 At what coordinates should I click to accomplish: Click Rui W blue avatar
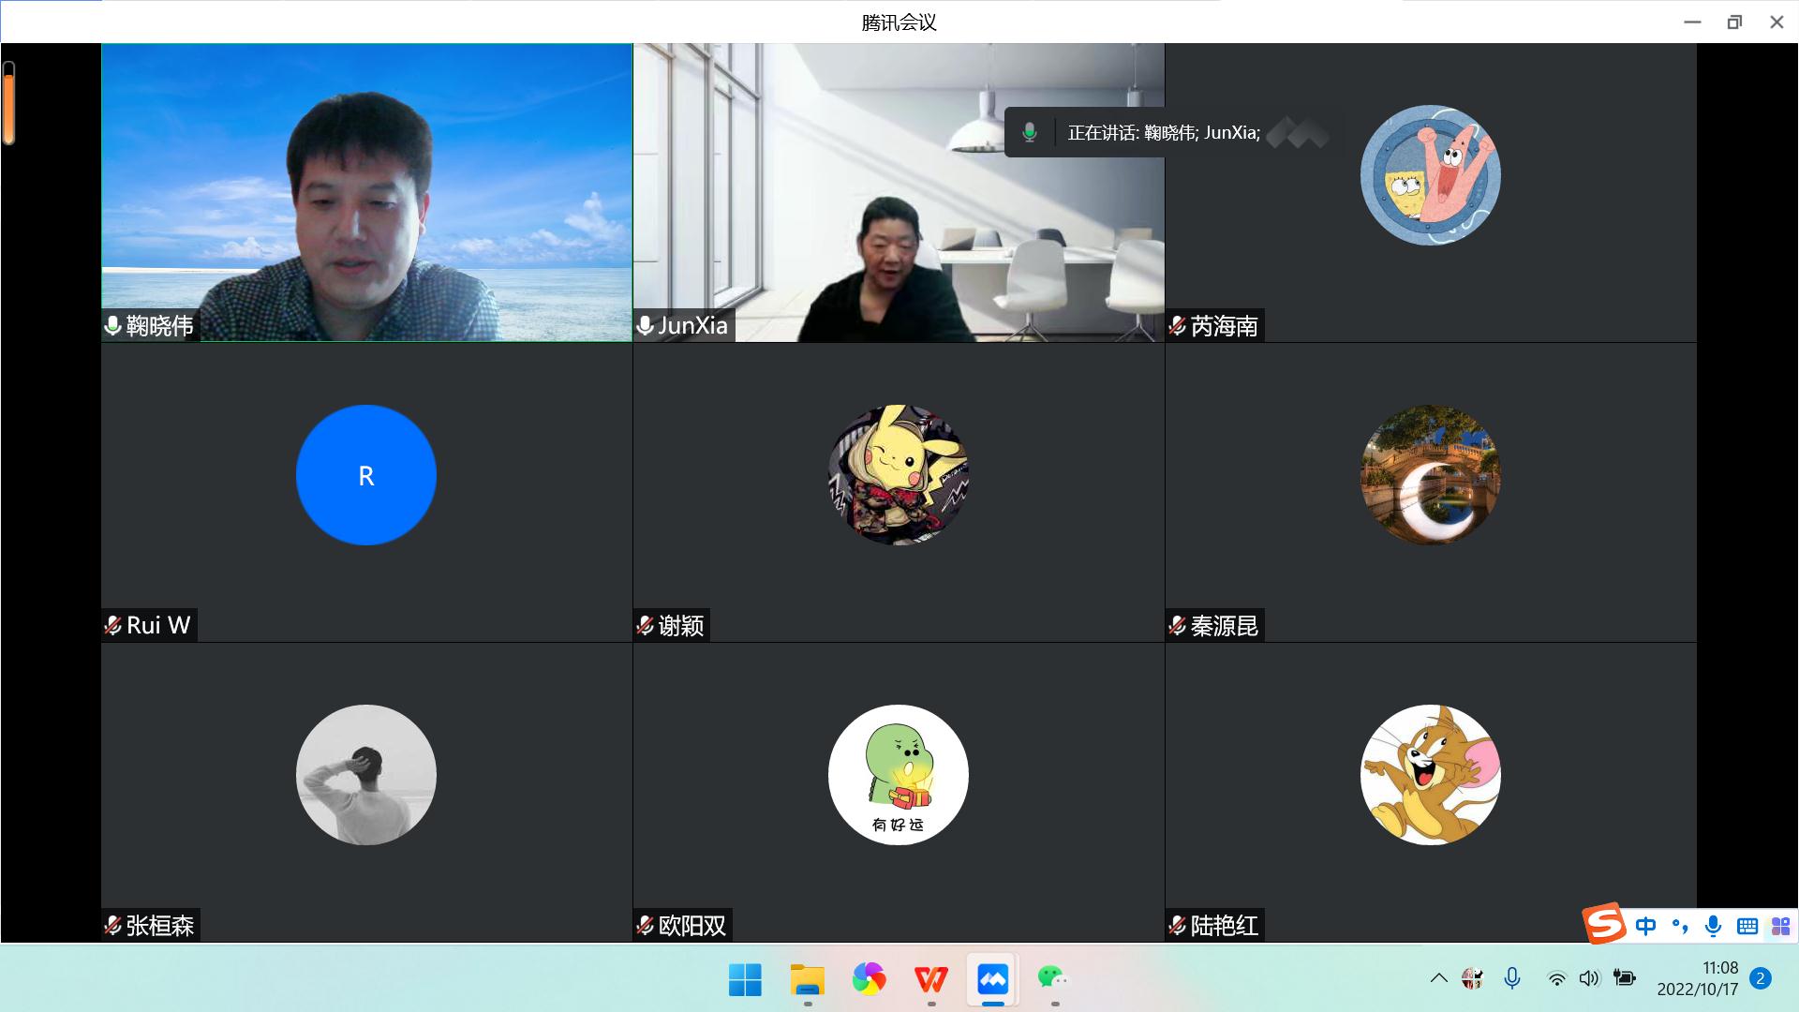[366, 475]
